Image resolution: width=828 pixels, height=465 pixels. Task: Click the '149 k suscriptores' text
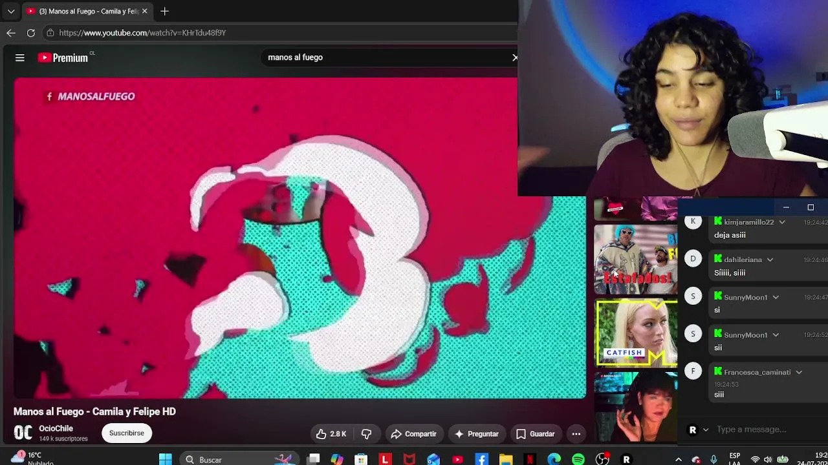click(63, 439)
